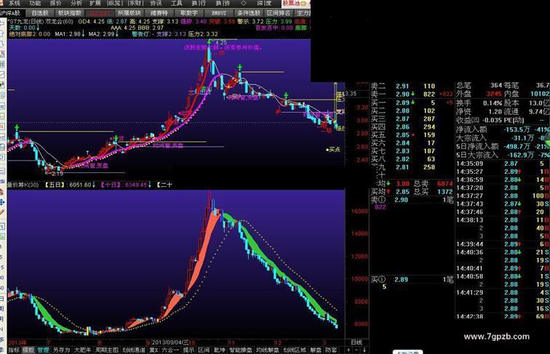Select the 均线解盘 indicator template
The height and width of the screenshot is (354, 550).
pyautogui.click(x=267, y=350)
